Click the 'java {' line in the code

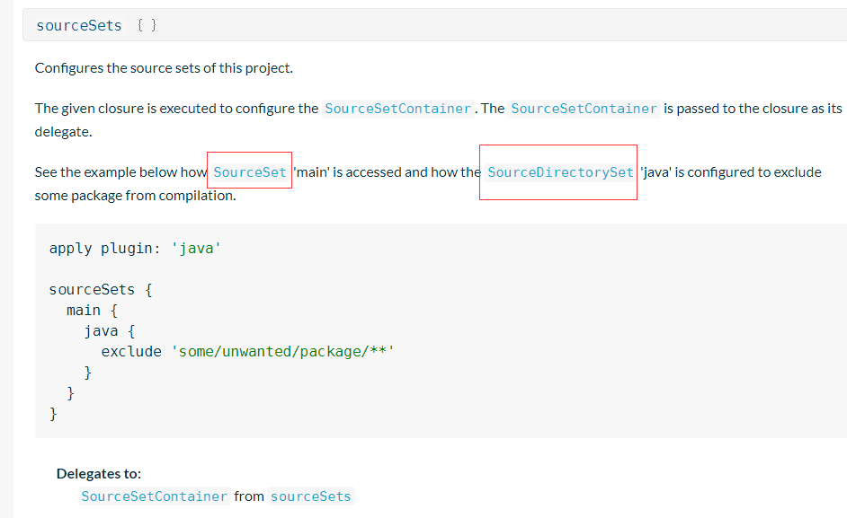coord(109,330)
